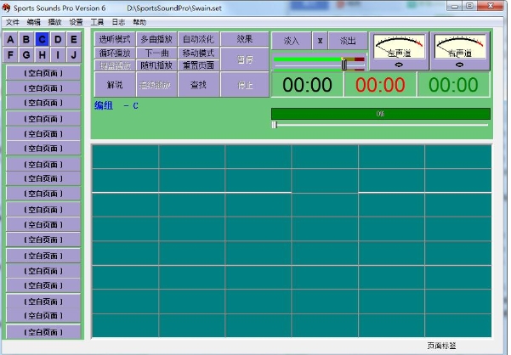Viewport: 511px width, 355px height.
Task: Click the 效果 effects button
Action: tap(245, 39)
